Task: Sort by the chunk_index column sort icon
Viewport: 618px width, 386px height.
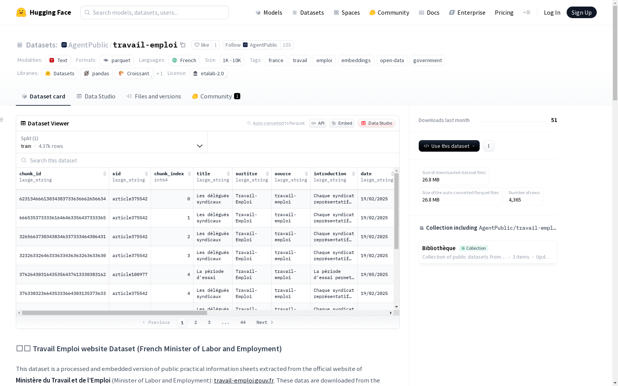Action: [189, 174]
